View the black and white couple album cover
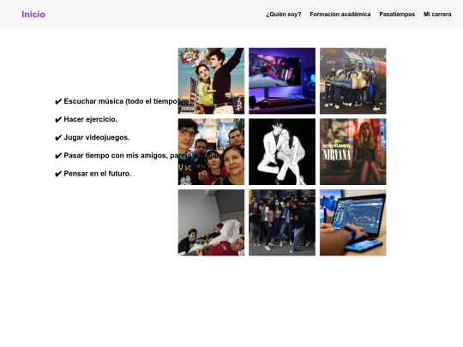 click(282, 152)
